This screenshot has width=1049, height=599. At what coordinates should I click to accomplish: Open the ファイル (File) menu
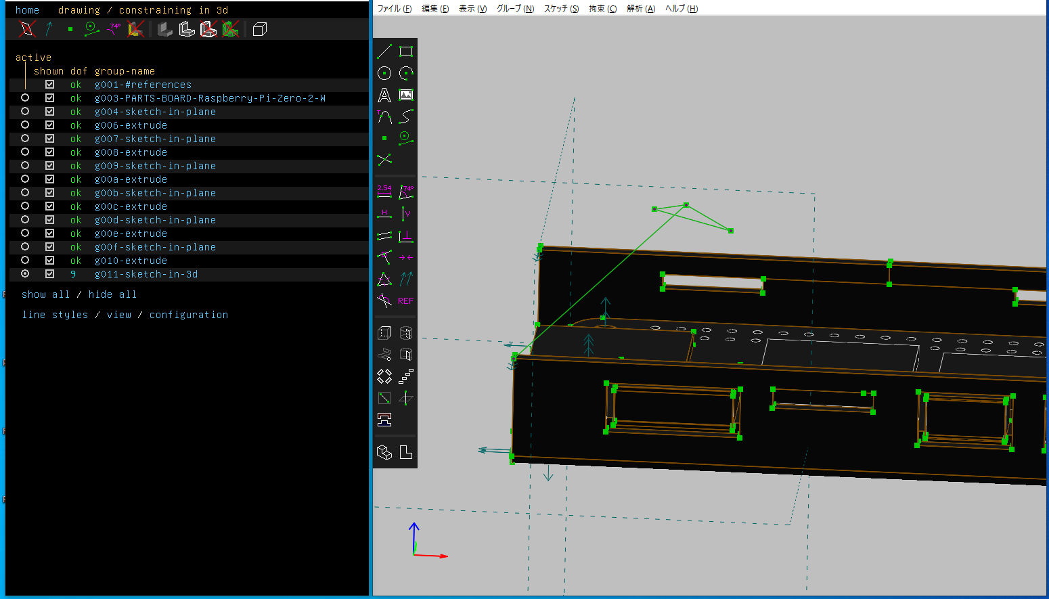(x=394, y=9)
